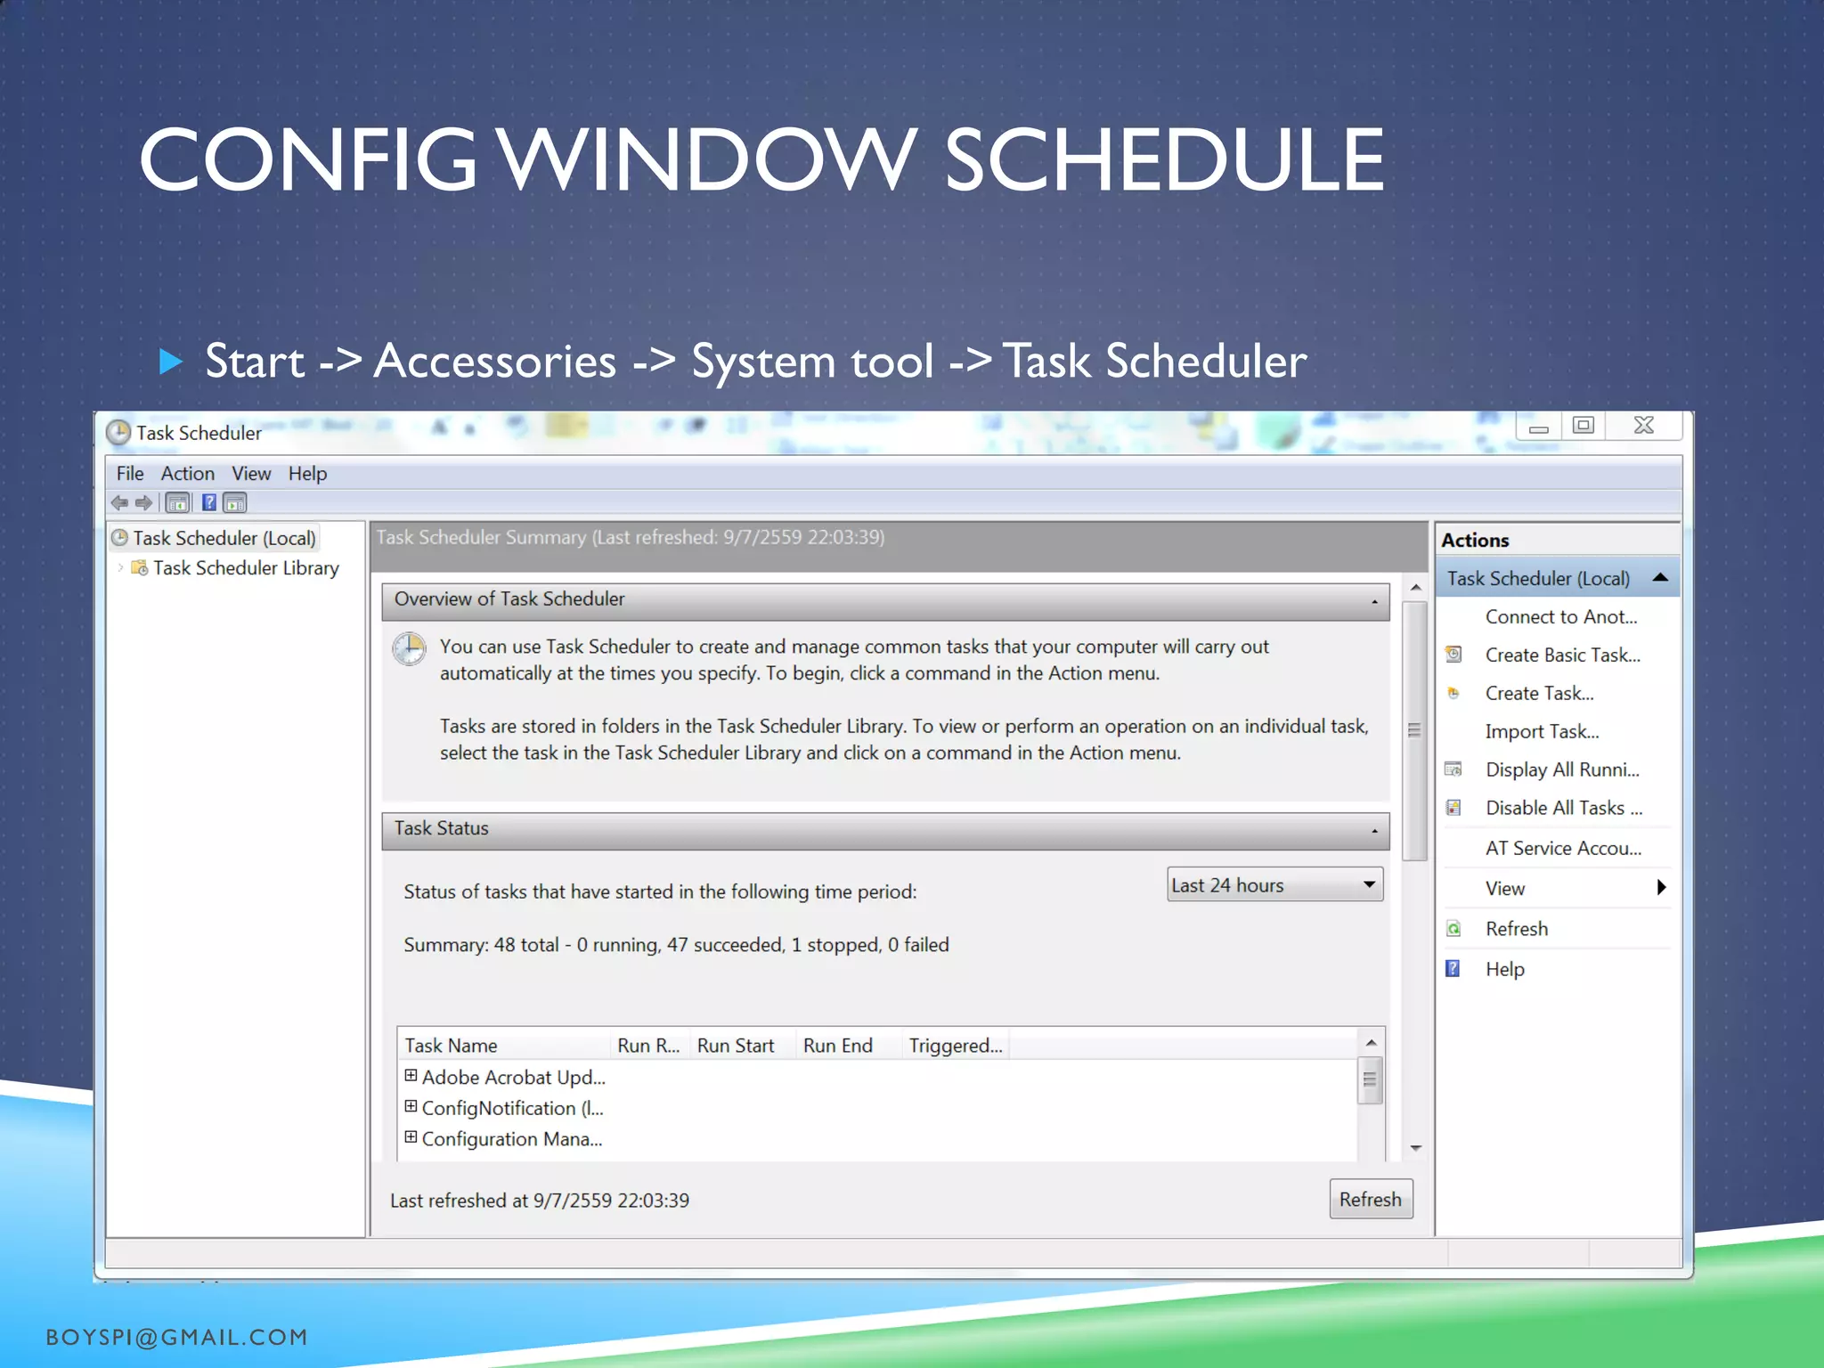Image resolution: width=1824 pixels, height=1368 pixels.
Task: Click the blue Help icon in Actions pane
Action: point(1453,968)
